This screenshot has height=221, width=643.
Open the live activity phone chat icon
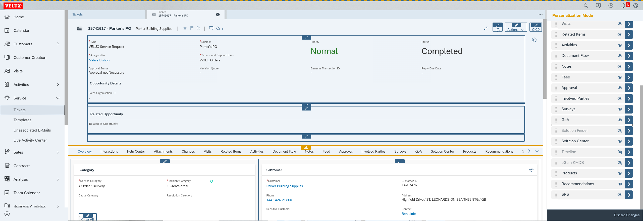pos(598,6)
